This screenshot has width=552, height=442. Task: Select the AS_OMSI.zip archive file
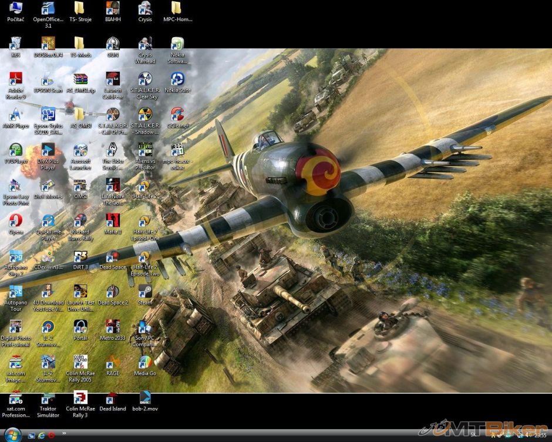coord(80,79)
